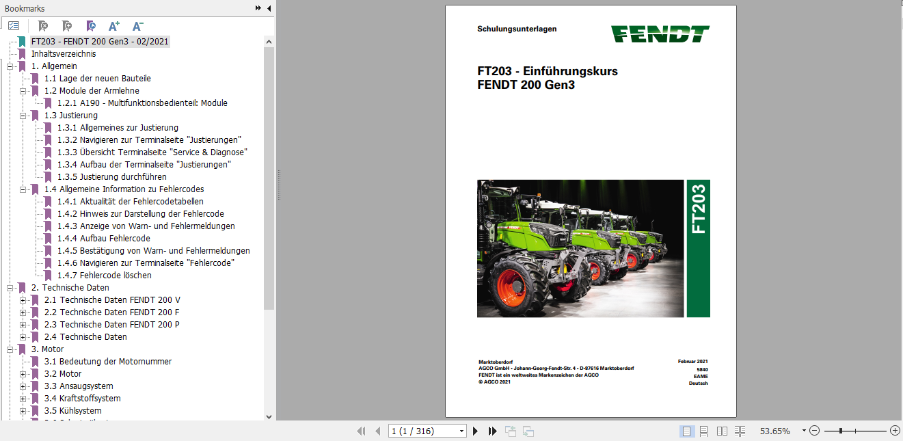
Task: Select bookmark 'FT203 - FENDT 200 Gen3 - 02/2021'
Action: (100, 41)
